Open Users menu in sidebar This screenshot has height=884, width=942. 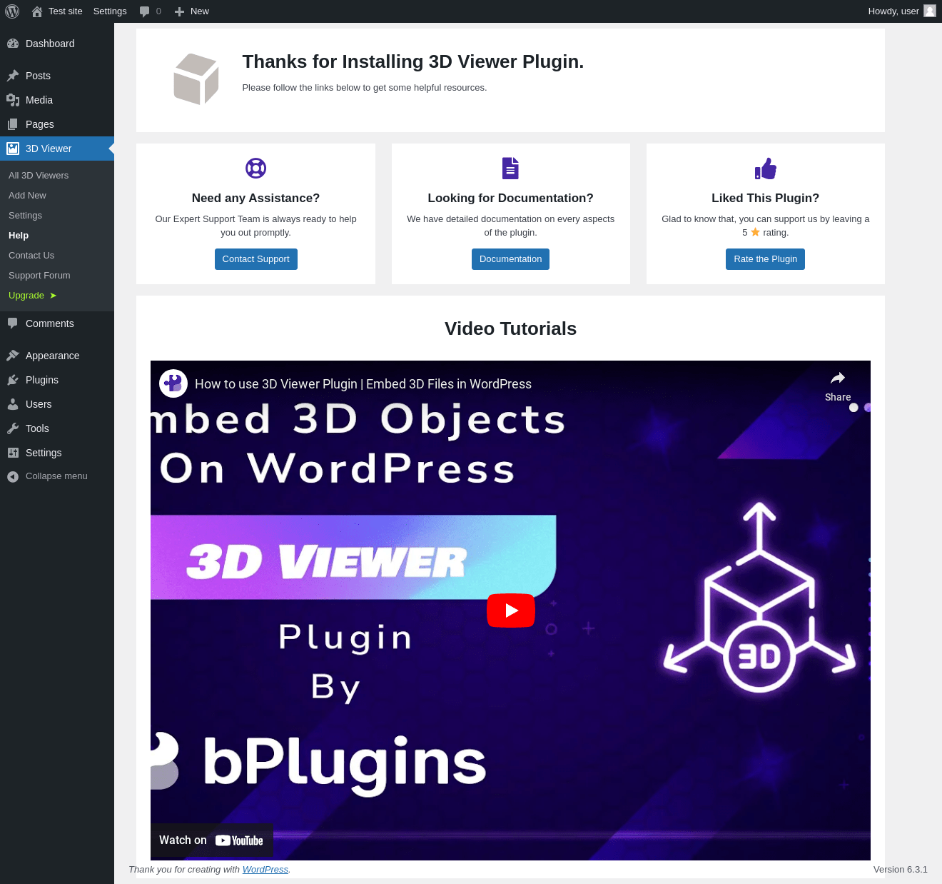(x=57, y=404)
